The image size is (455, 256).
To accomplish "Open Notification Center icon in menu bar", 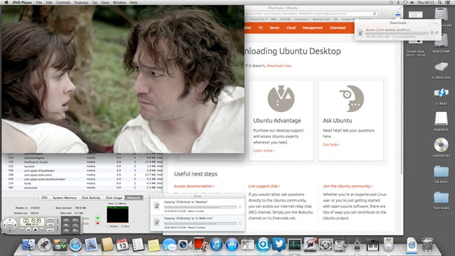I will [x=448, y=2].
